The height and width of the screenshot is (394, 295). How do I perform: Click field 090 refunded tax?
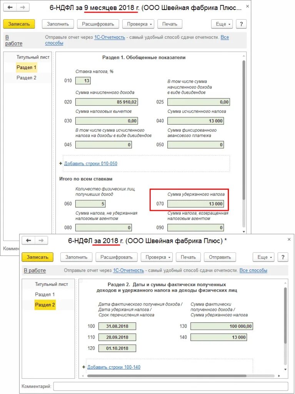pos(195,228)
